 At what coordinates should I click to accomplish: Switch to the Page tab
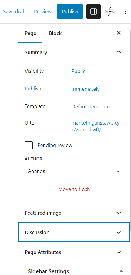pos(30,33)
